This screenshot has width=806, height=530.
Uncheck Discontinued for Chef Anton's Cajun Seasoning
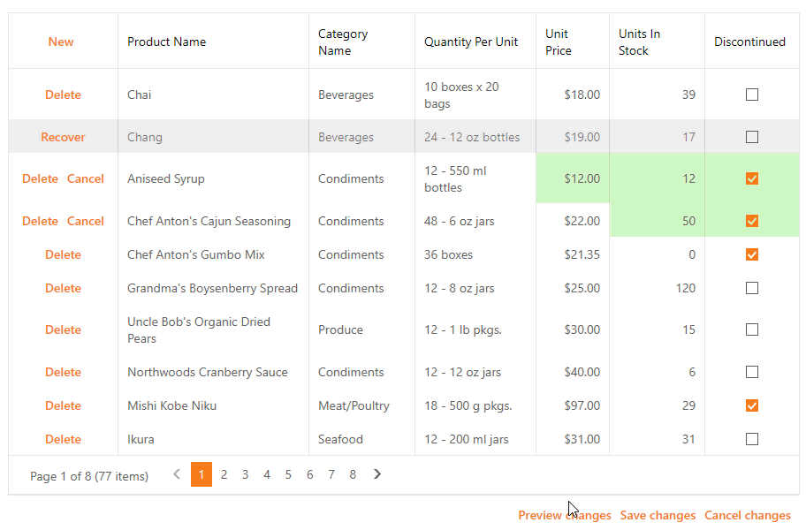pos(751,221)
